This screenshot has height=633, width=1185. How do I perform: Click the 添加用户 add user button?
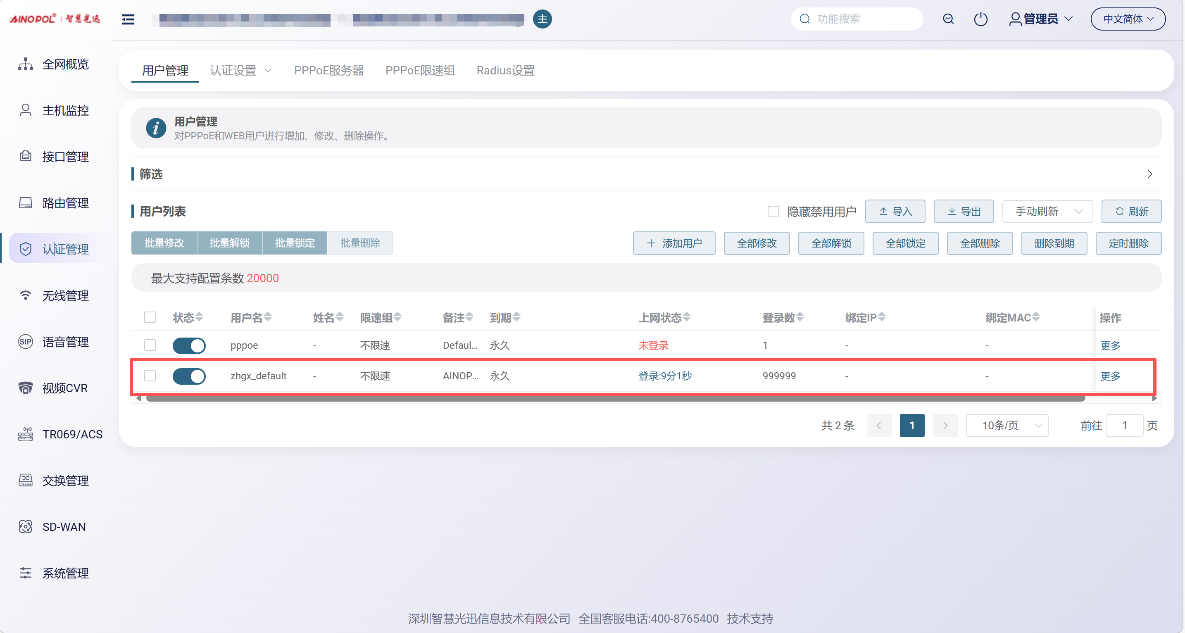674,243
